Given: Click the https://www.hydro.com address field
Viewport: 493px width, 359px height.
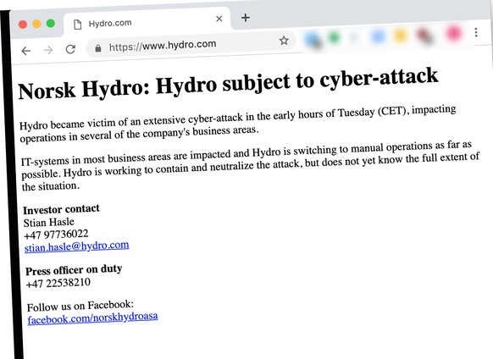Looking at the screenshot, I should [191, 45].
